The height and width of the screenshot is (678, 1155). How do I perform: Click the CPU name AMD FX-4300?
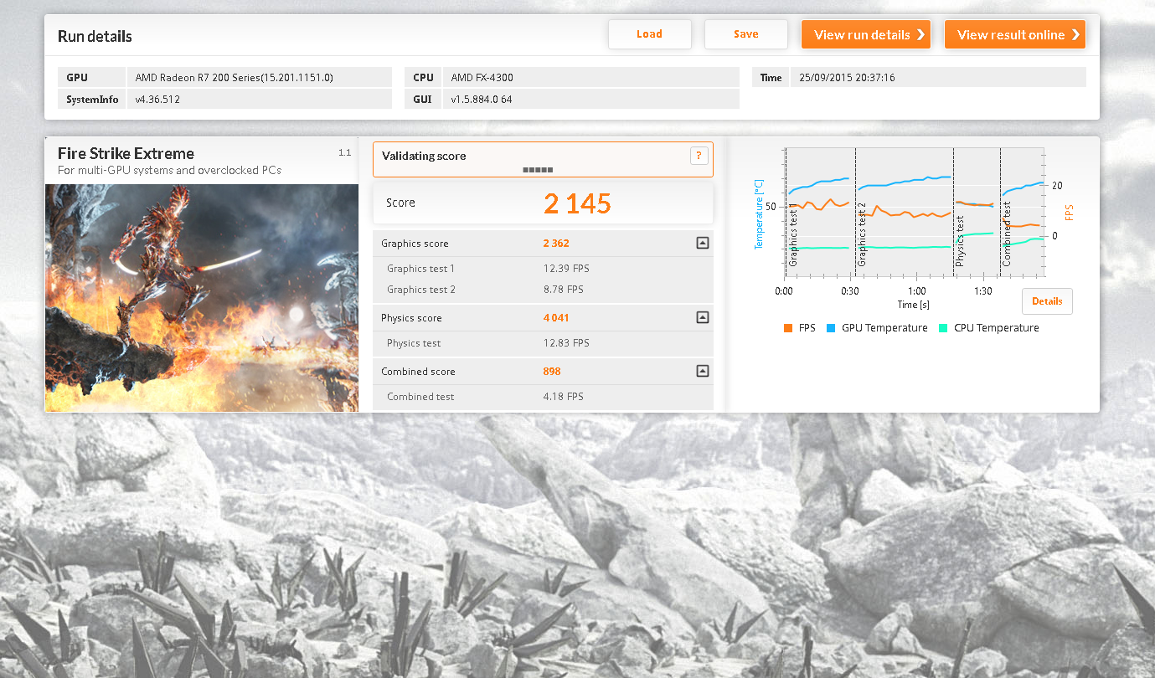tap(482, 78)
